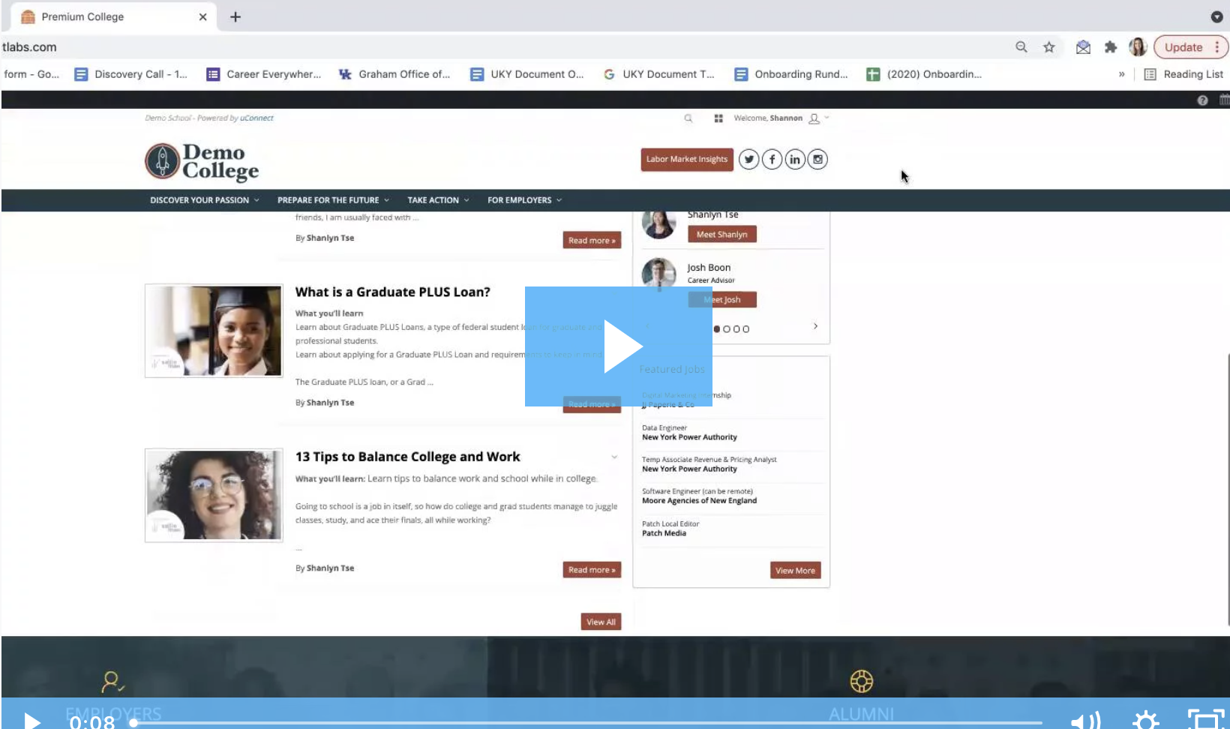Click the Twitter social icon
1230x729 pixels.
tap(748, 159)
